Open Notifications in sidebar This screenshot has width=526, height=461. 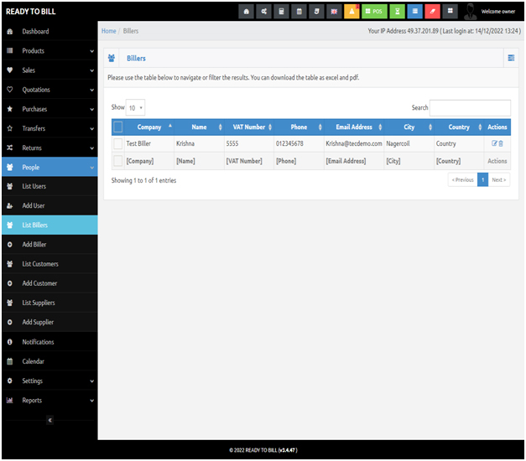49,342
